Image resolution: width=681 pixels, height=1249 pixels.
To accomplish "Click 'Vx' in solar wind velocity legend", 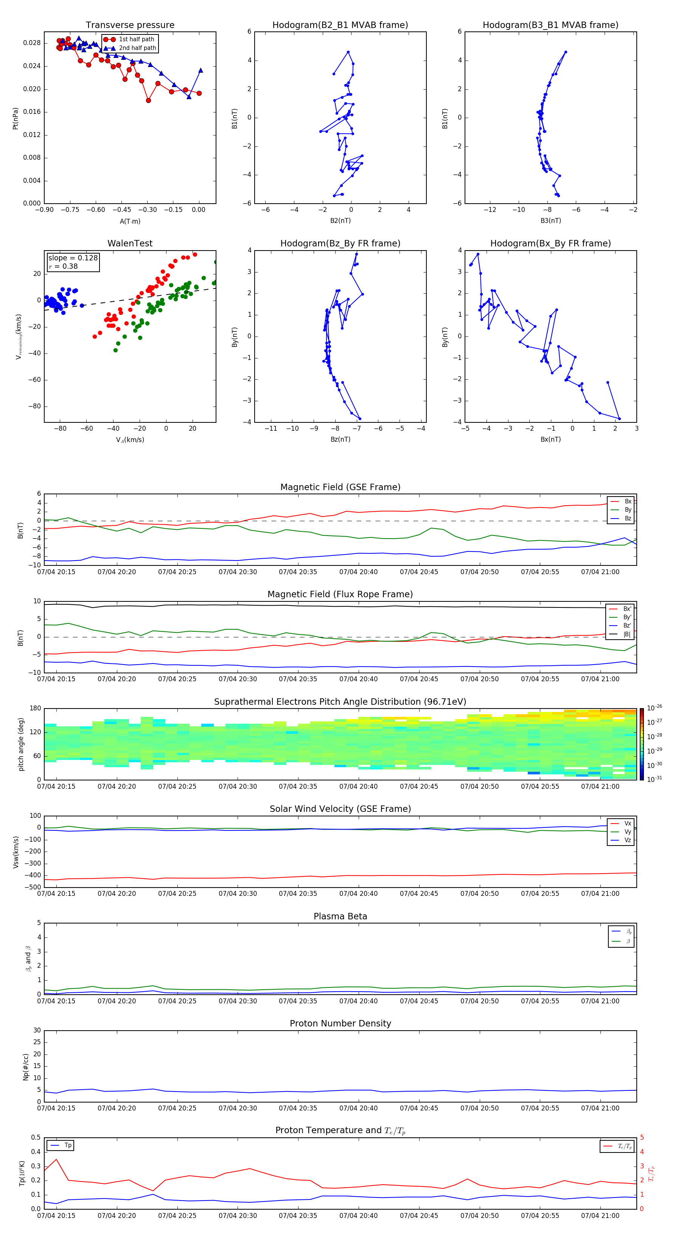I will click(621, 823).
